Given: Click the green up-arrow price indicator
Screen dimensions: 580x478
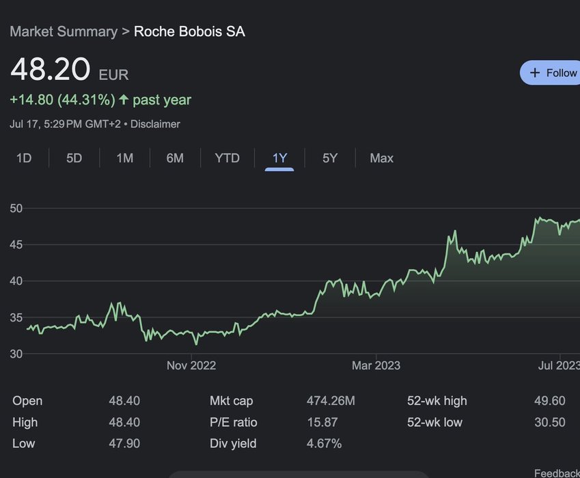Looking at the screenshot, I should tap(124, 100).
